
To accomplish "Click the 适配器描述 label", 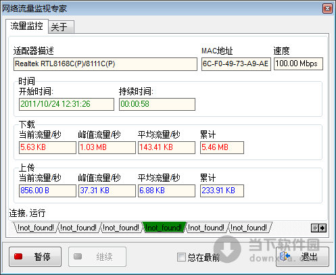I will [34, 51].
